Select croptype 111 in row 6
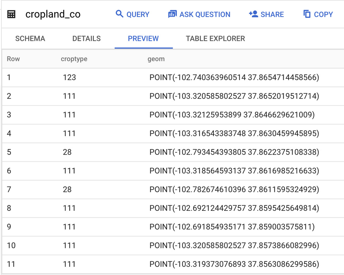This screenshot has width=344, height=275. click(x=69, y=171)
